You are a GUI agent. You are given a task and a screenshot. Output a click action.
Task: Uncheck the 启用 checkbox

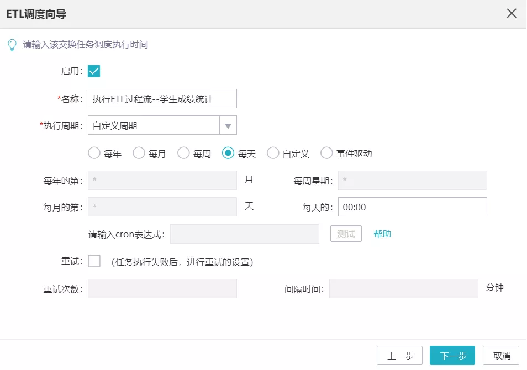94,71
